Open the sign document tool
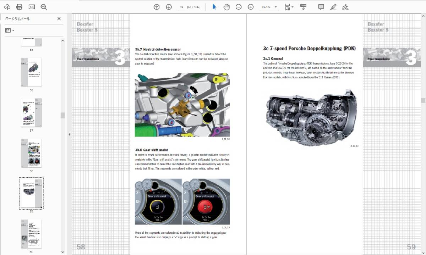The image size is (426, 255). [x=345, y=7]
